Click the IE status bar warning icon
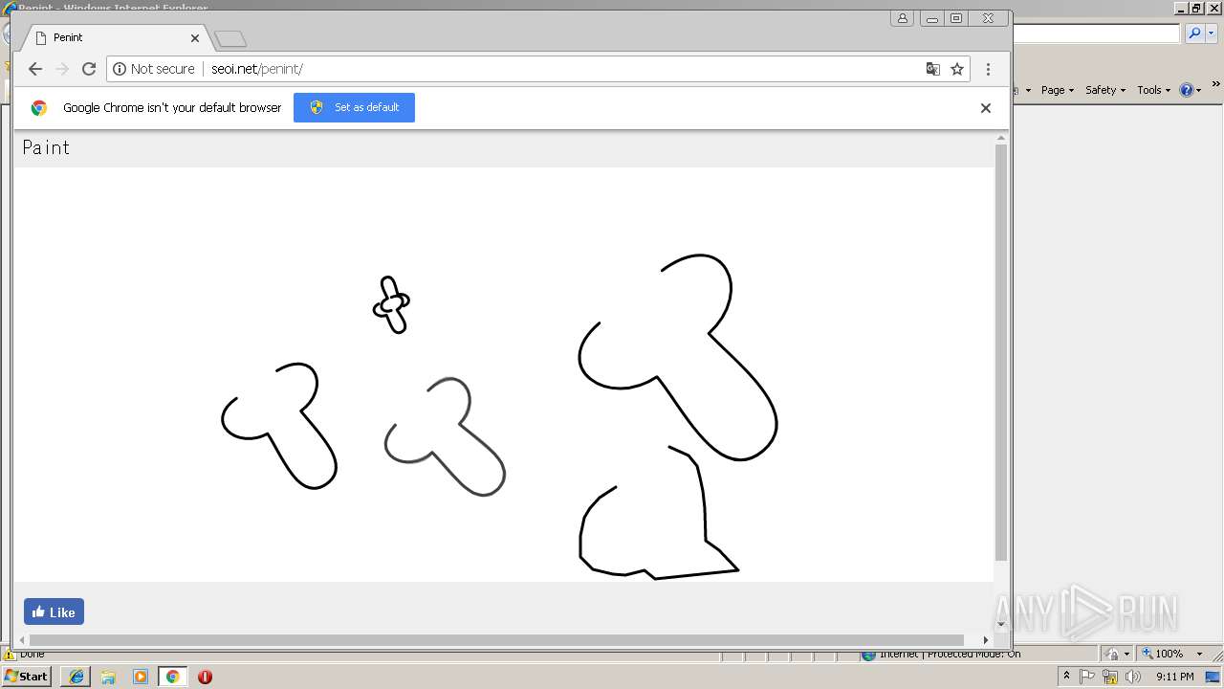1224x689 pixels. 10,655
